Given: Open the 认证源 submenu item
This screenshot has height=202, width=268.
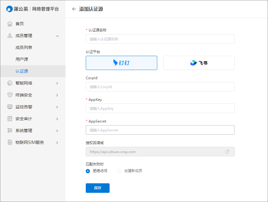Looking at the screenshot, I should pos(33,71).
